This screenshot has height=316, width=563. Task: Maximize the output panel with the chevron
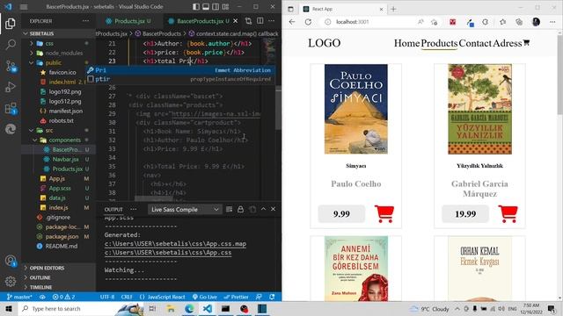point(263,209)
